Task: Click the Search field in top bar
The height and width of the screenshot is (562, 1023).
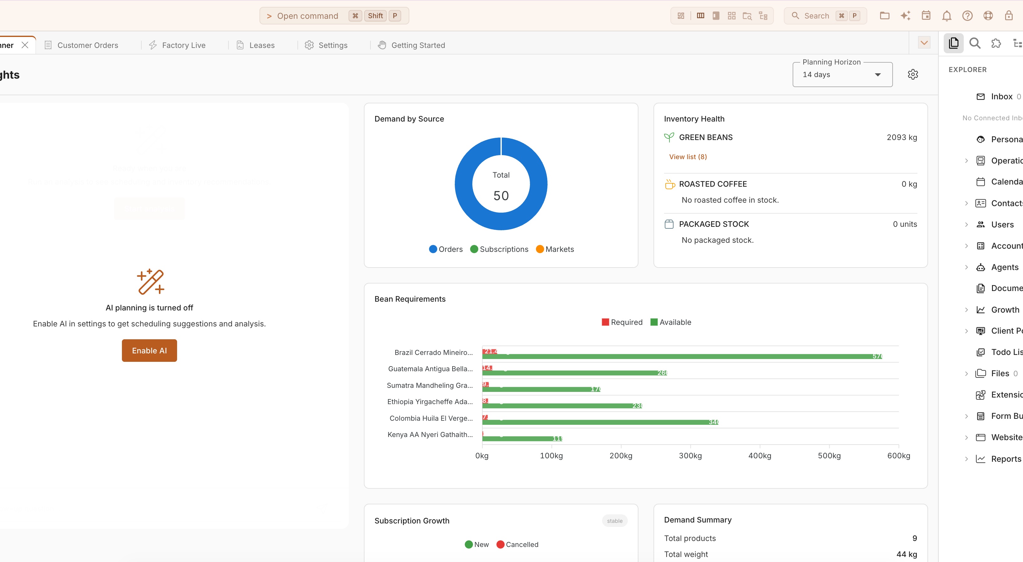Action: point(825,16)
